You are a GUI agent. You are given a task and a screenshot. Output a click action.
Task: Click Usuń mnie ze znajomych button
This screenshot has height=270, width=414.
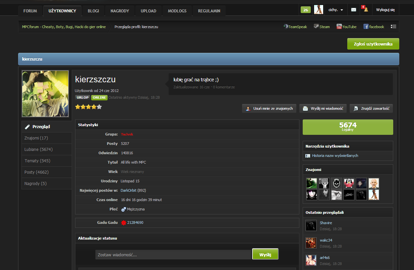[x=269, y=108]
